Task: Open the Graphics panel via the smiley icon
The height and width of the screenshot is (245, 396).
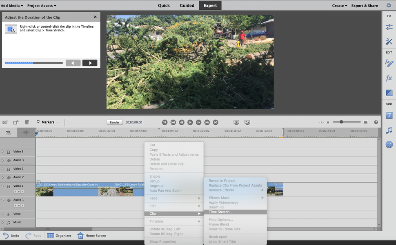Action: [389, 144]
